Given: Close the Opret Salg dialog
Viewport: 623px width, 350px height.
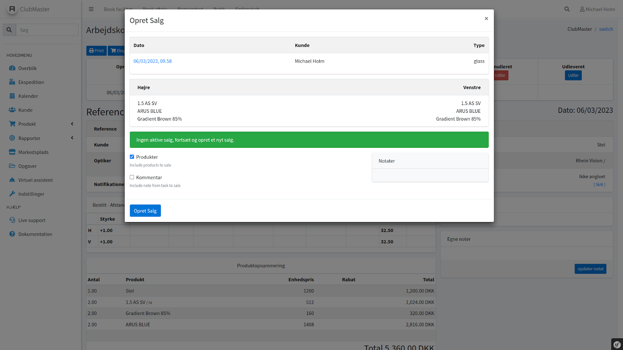Looking at the screenshot, I should [486, 19].
